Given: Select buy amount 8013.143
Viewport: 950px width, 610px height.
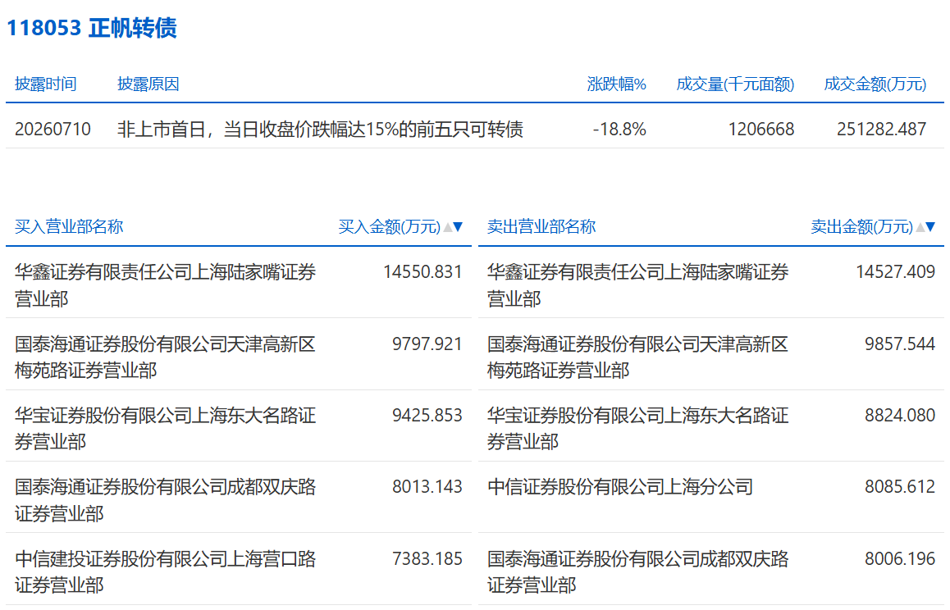Looking at the screenshot, I should click(427, 487).
